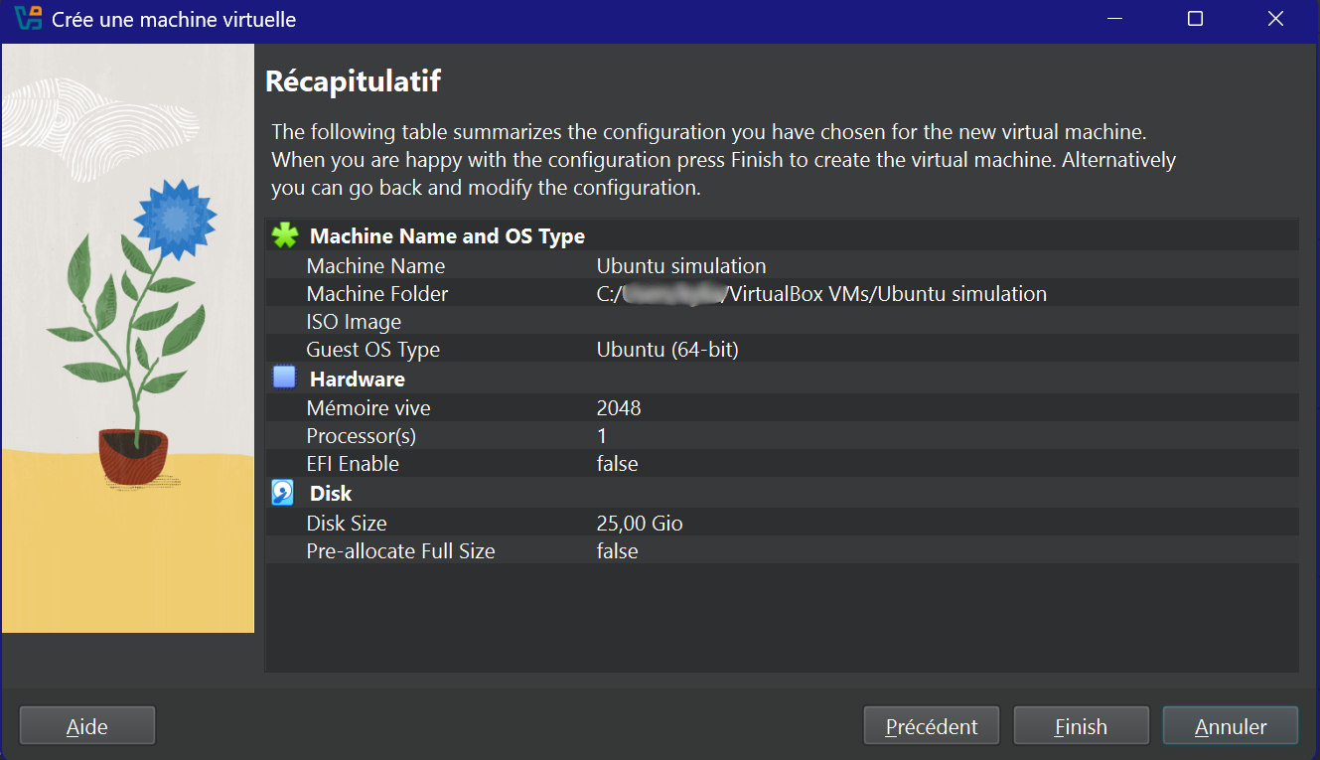Click the blue cube icon beside Hardware
Viewport: 1320px width, 760px height.
(x=281, y=377)
